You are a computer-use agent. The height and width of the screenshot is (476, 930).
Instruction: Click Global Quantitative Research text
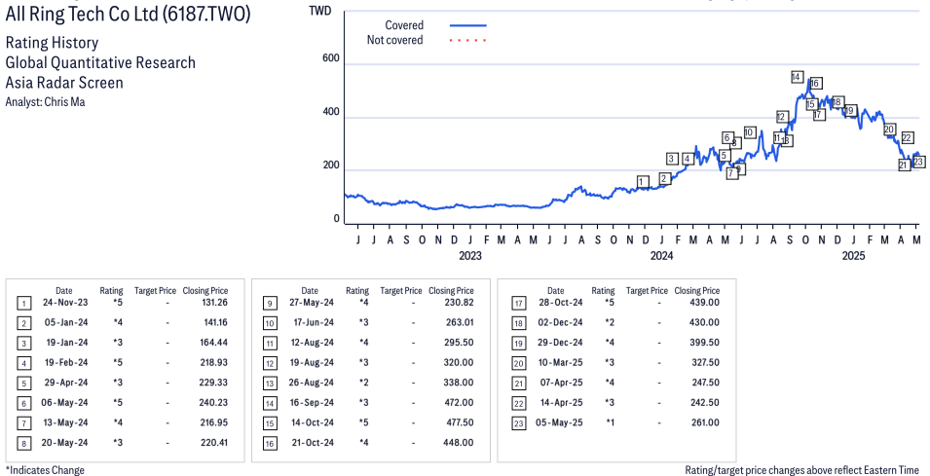[x=100, y=63]
